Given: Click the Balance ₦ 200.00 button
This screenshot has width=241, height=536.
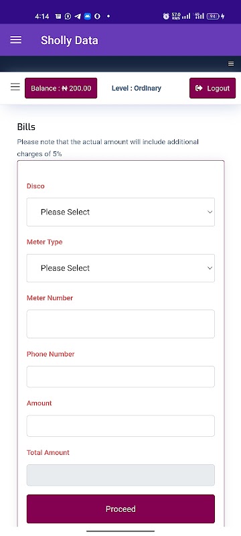Looking at the screenshot, I should [x=61, y=88].
